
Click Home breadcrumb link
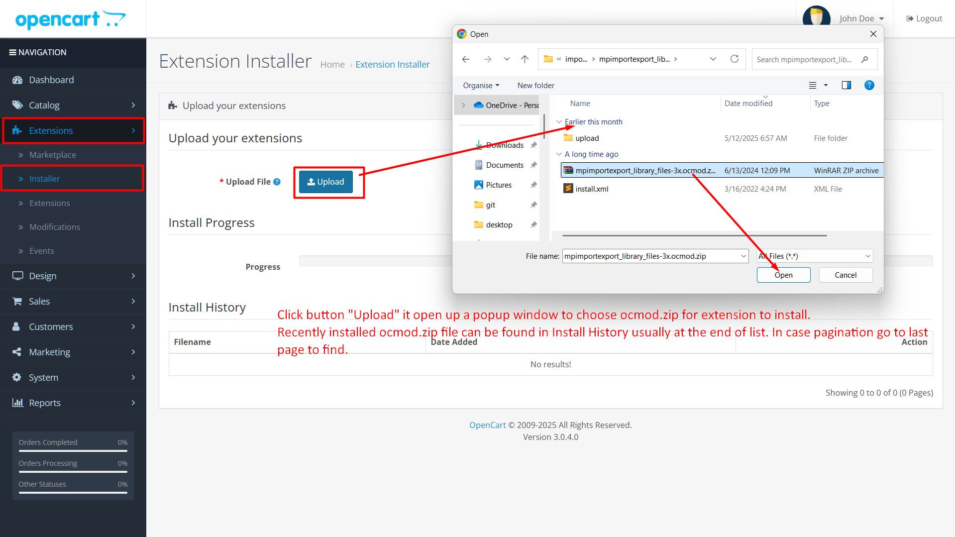(332, 64)
